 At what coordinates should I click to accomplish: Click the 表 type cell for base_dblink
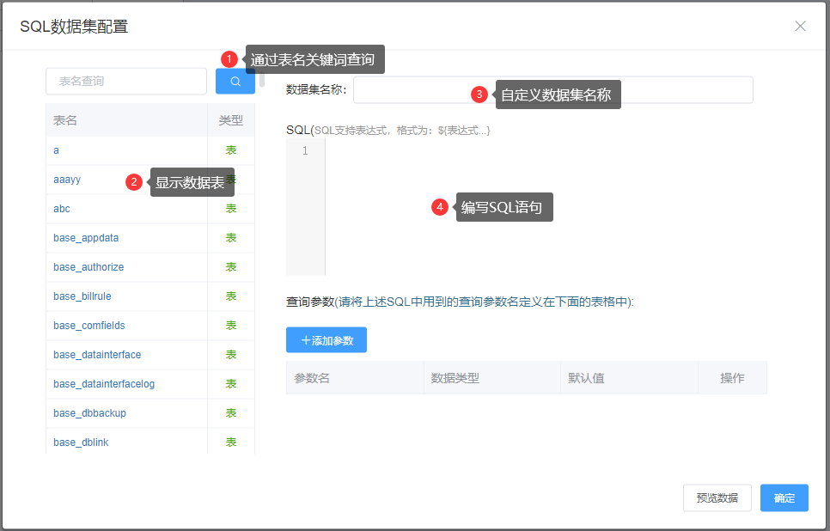231,442
